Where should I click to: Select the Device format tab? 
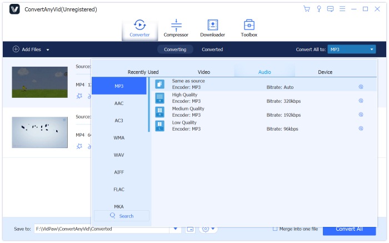point(325,72)
